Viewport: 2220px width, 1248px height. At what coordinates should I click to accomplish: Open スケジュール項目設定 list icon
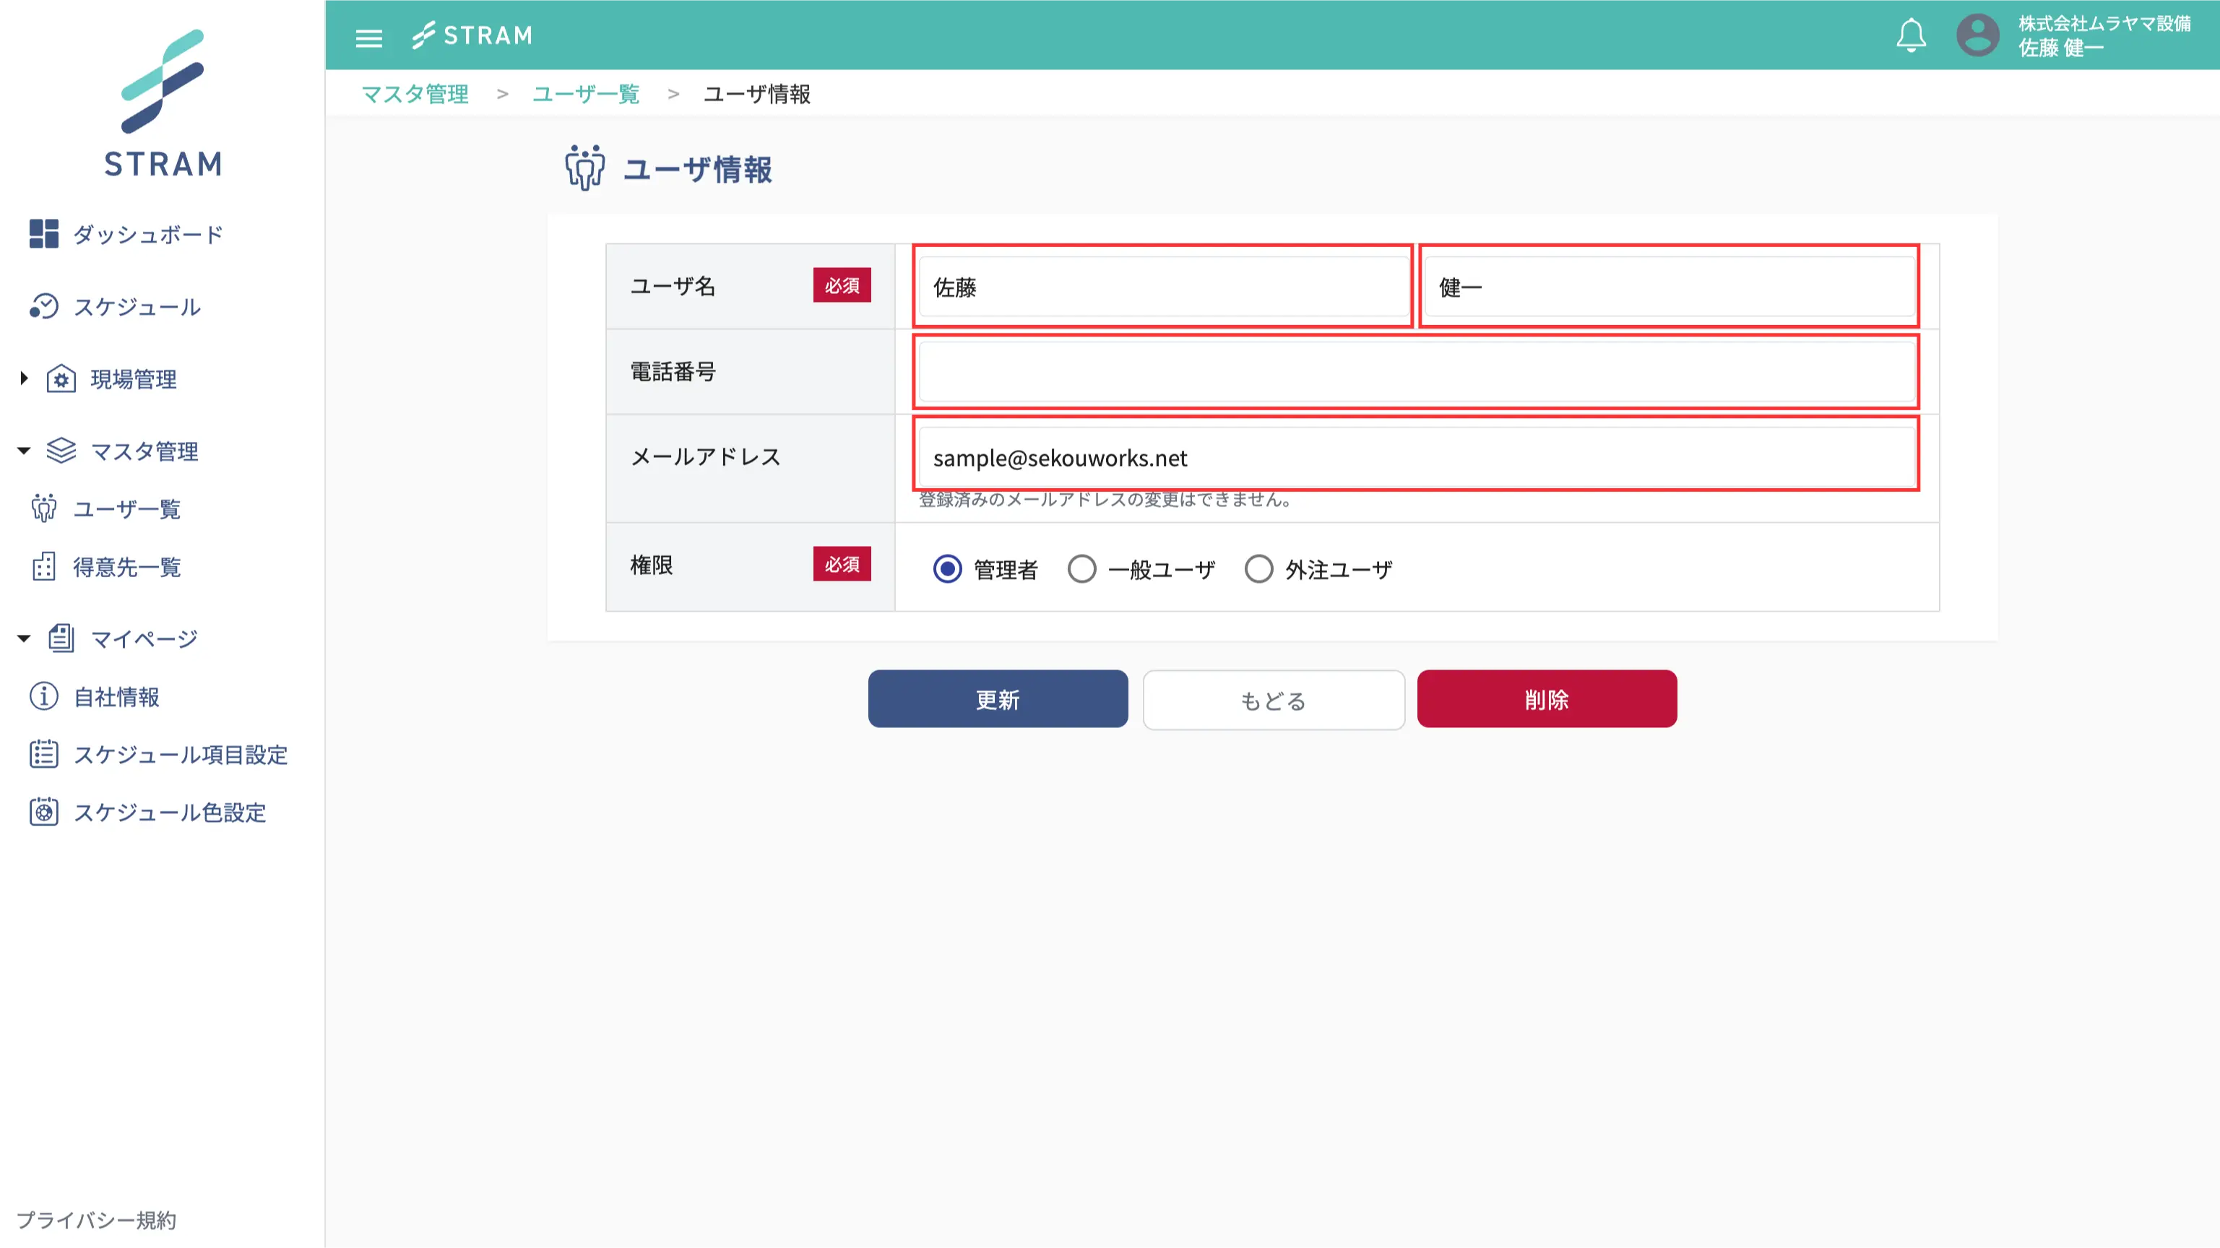[44, 753]
